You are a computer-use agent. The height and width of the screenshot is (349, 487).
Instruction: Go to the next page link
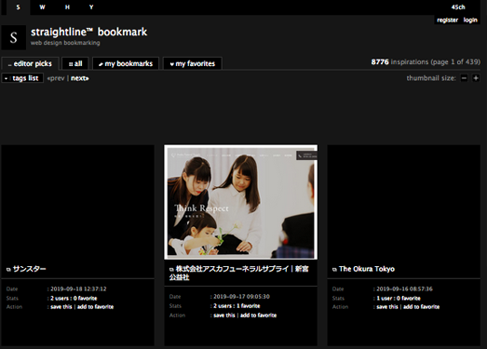(80, 78)
